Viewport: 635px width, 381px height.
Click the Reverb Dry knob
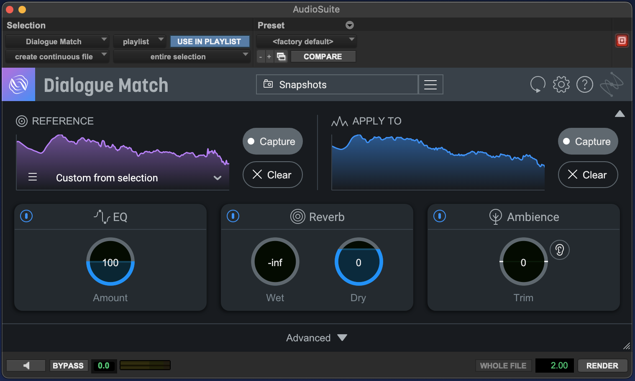[358, 262]
